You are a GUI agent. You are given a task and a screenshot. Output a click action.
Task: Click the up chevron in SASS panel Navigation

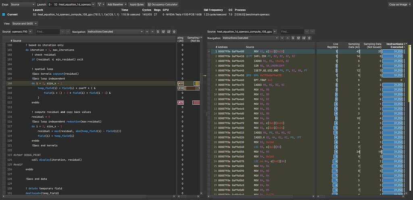[x=288, y=38]
